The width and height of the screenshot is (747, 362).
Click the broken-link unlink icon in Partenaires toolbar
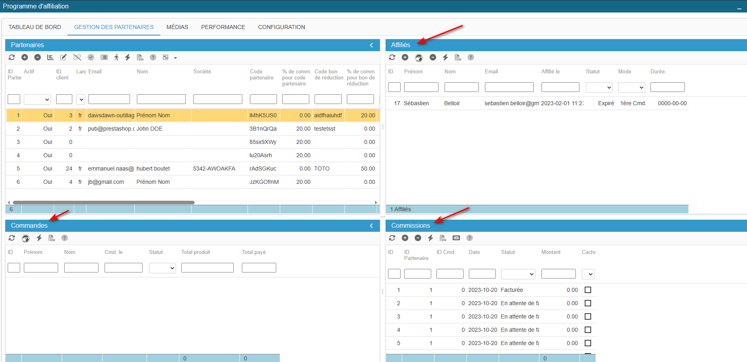[x=77, y=57]
